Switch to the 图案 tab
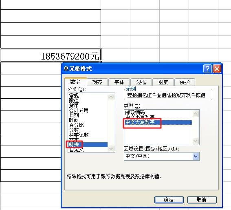 pos(163,82)
